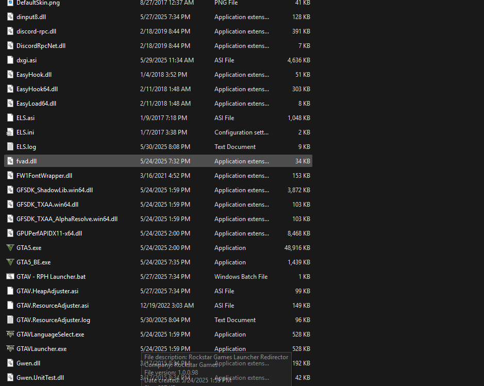Select the file name GFSDK_TXAA.win64.dll
This screenshot has width=484, height=386.
47,205
